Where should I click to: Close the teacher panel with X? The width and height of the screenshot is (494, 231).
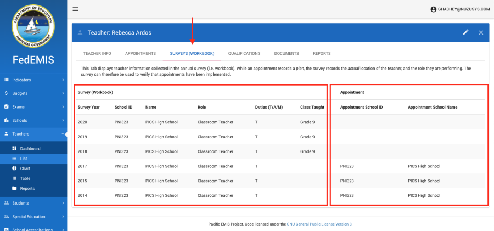(481, 32)
